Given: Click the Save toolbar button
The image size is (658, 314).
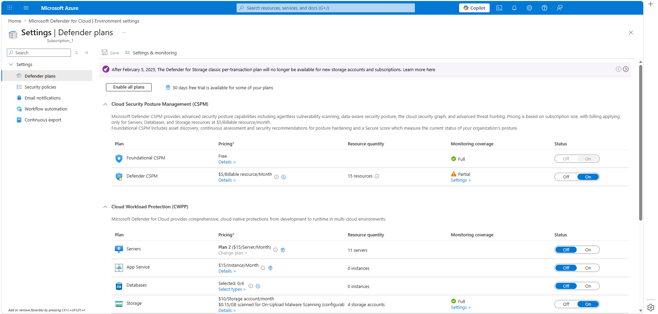Looking at the screenshot, I should pos(110,53).
